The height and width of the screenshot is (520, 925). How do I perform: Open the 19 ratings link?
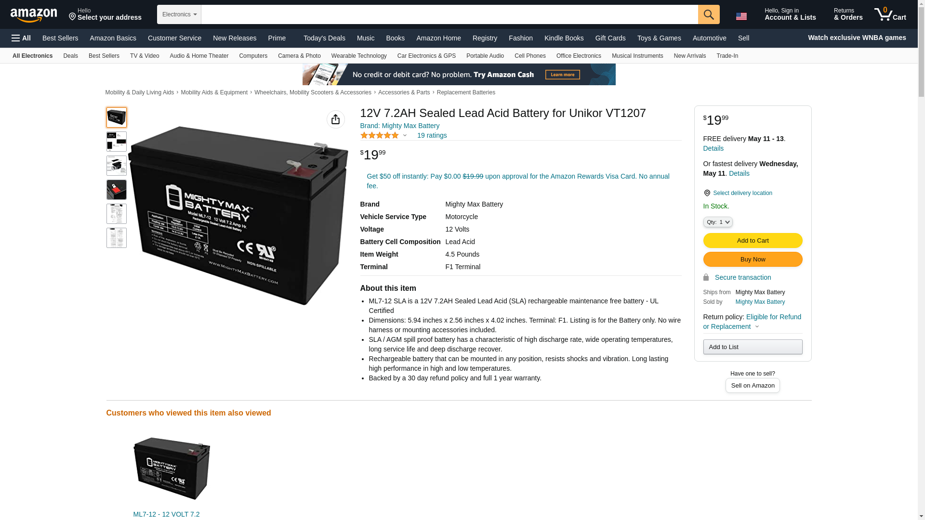[432, 135]
